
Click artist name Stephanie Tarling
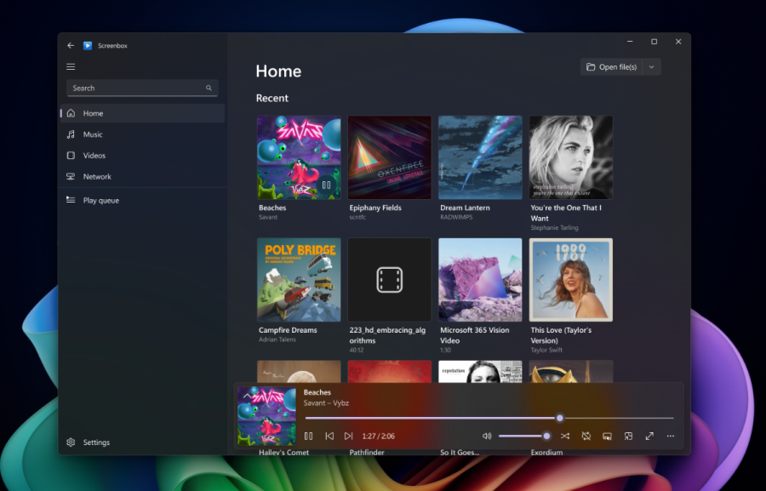click(x=554, y=228)
